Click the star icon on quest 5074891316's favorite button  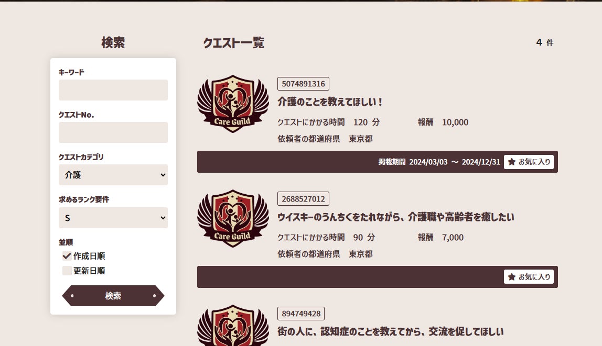tap(511, 162)
